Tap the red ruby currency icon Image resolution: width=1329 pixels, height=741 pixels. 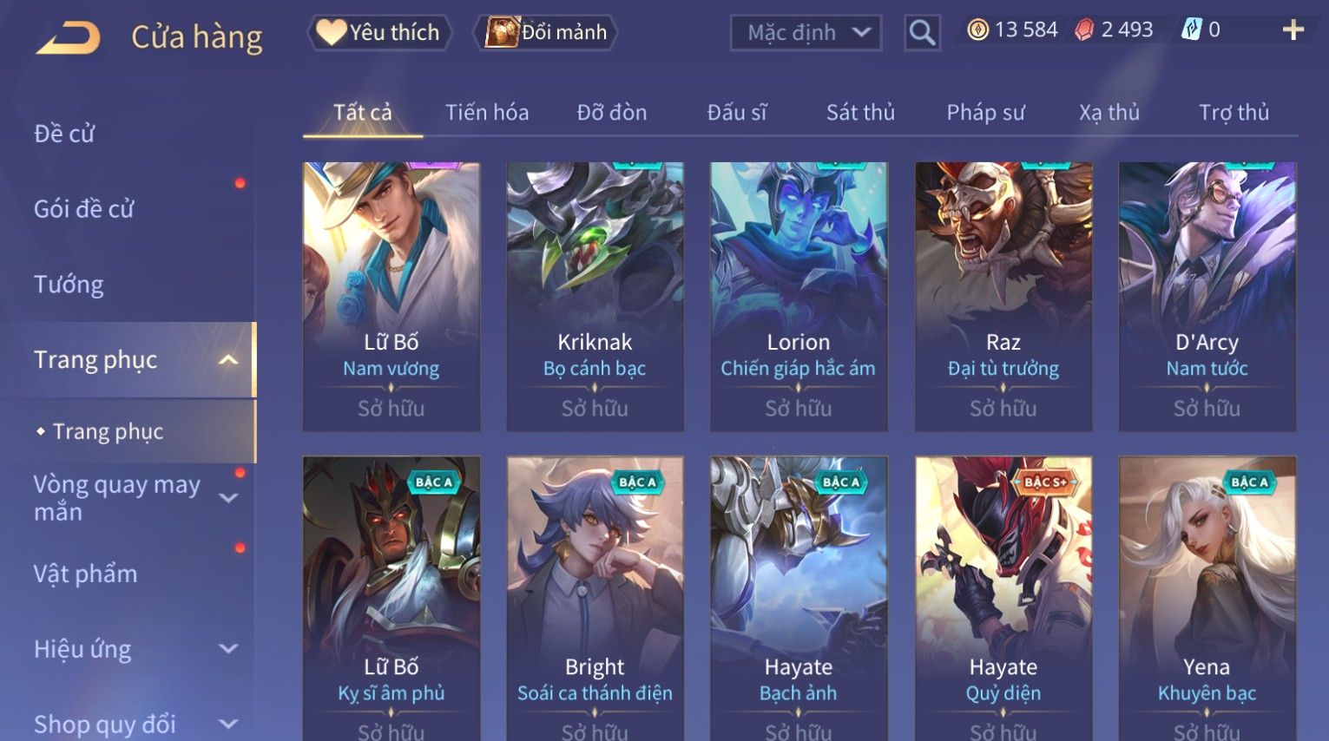coord(1083,30)
